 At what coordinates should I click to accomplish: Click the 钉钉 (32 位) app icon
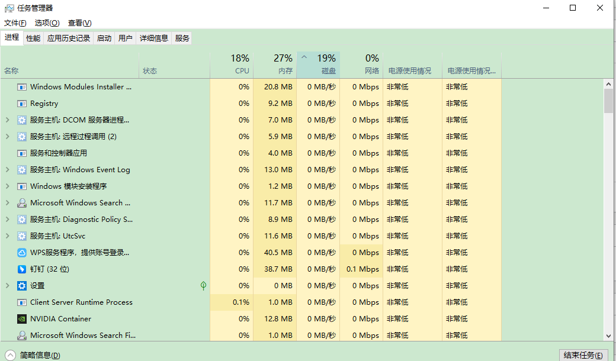tap(22, 269)
